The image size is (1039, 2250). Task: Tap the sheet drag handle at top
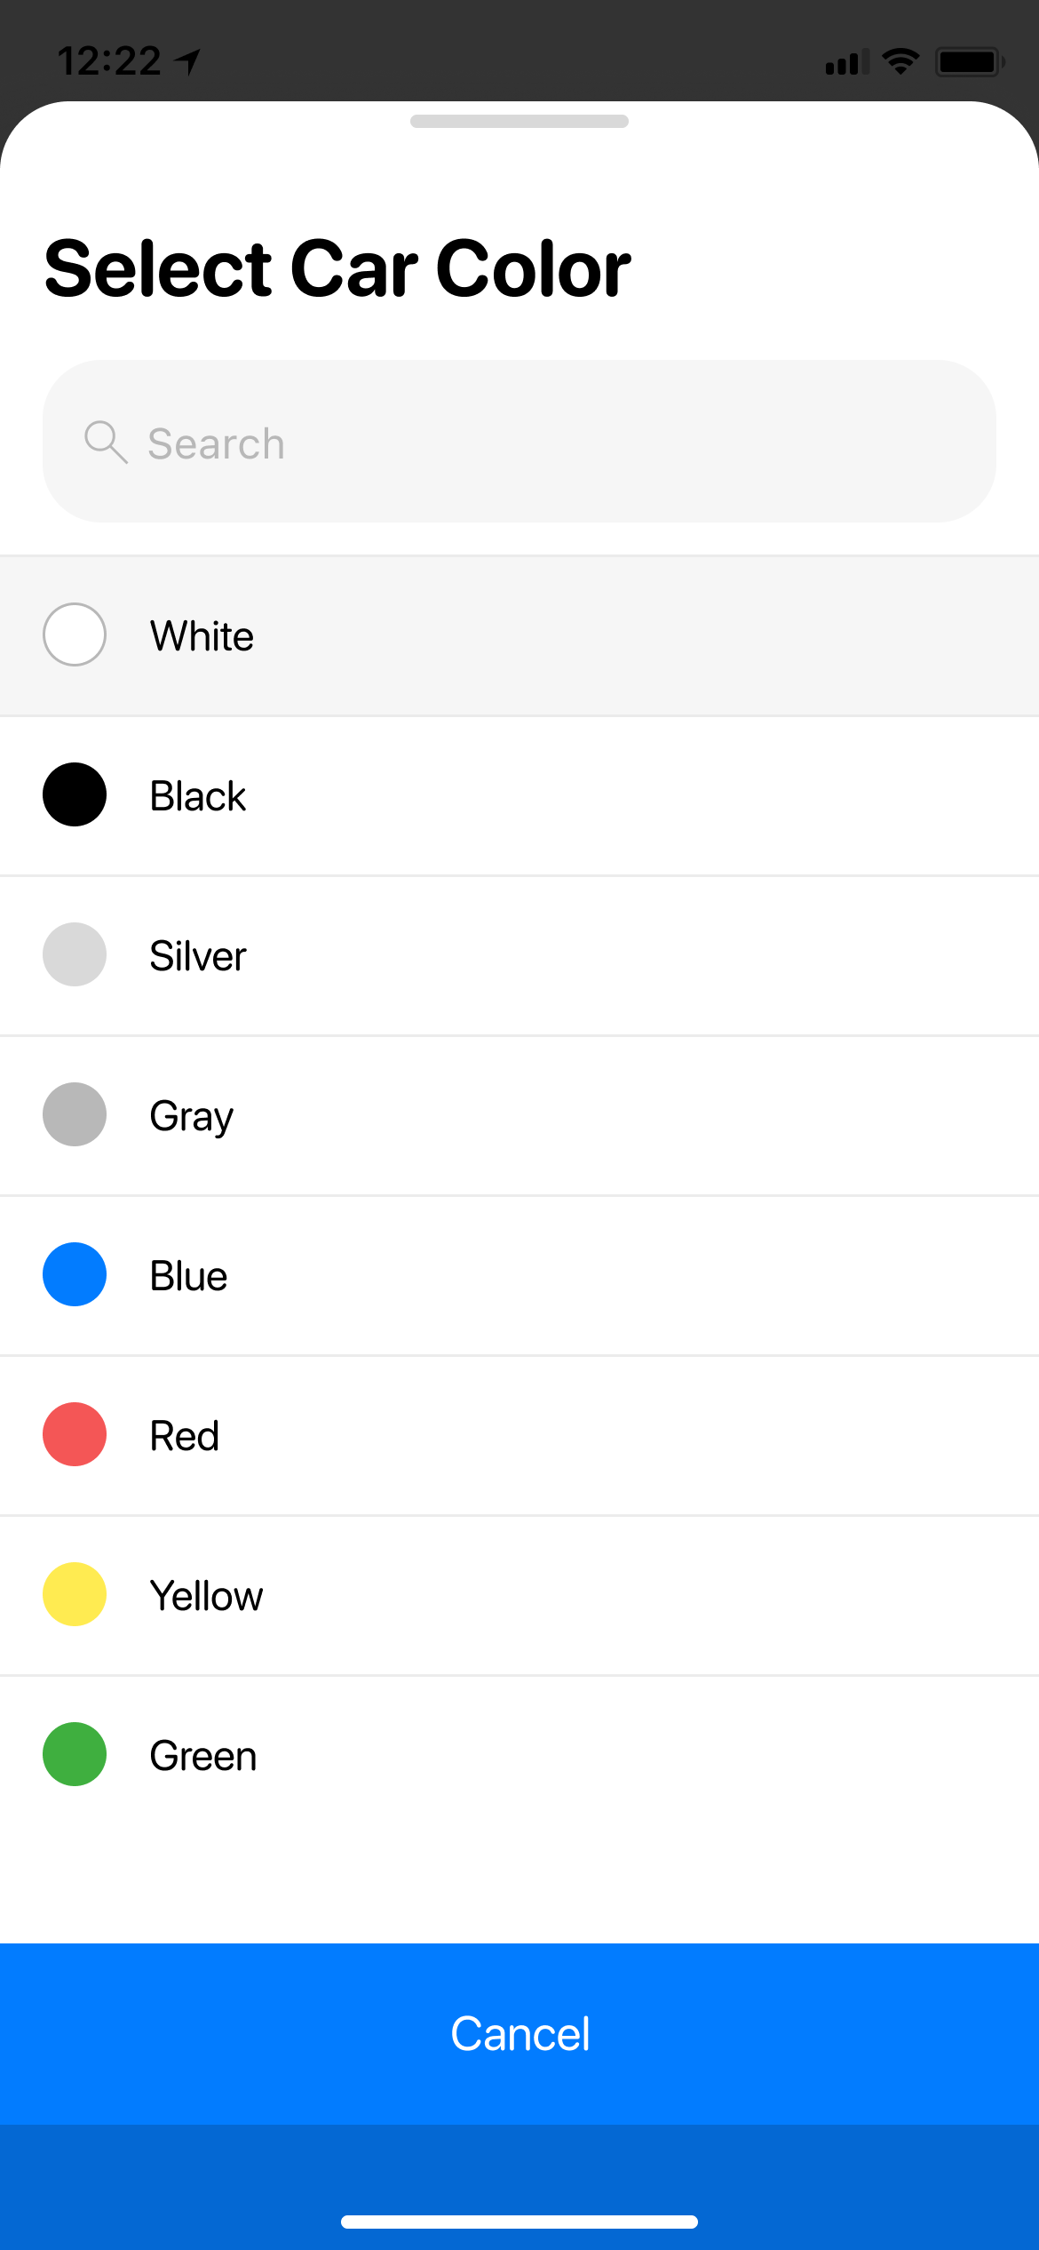coord(519,124)
